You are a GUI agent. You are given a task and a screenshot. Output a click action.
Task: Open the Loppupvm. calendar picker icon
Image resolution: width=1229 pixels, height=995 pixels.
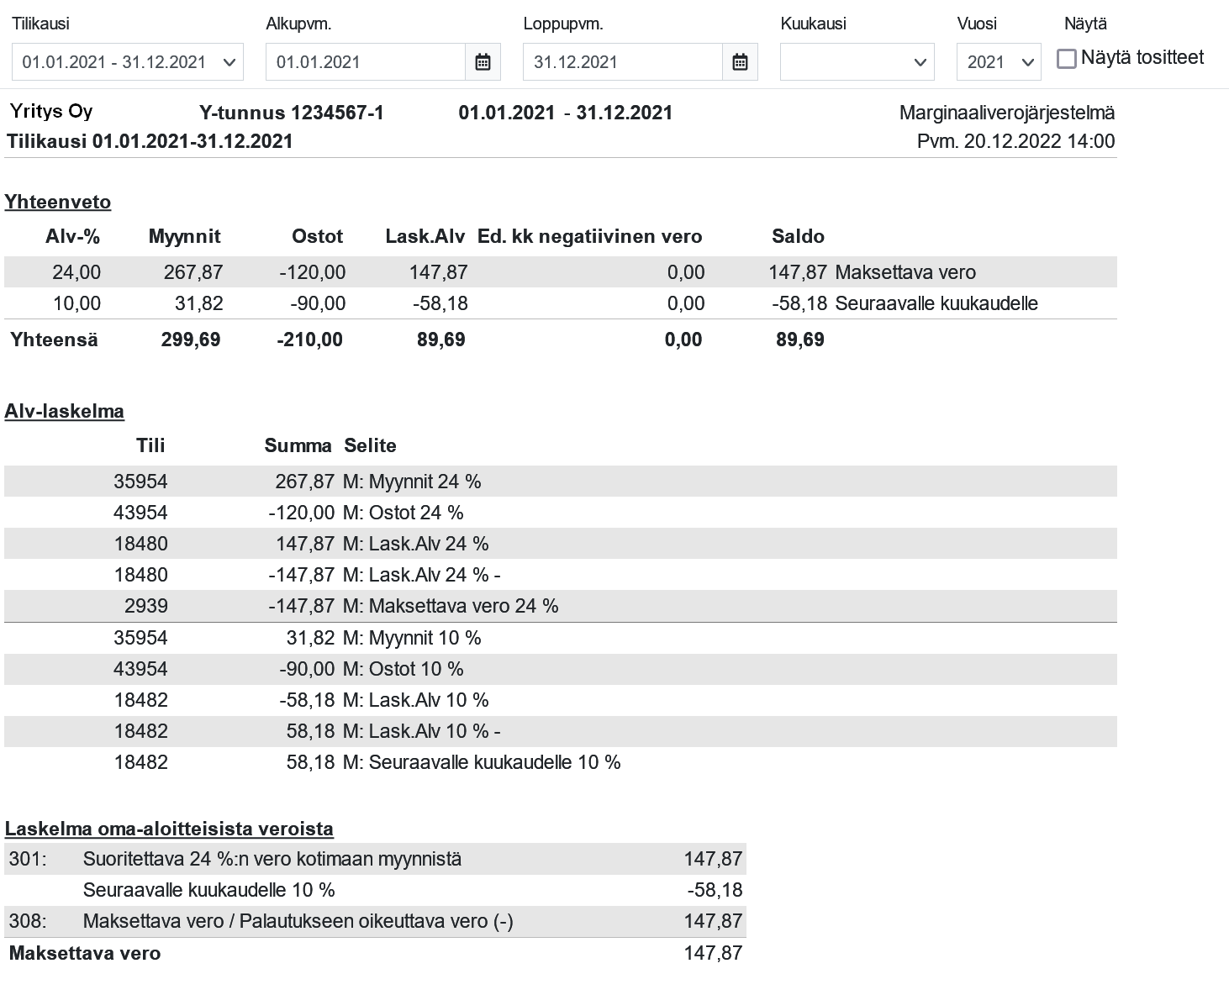point(740,62)
